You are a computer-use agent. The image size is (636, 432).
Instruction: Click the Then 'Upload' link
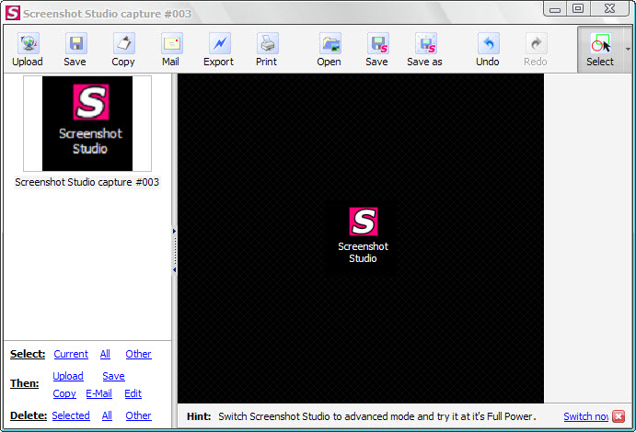68,376
